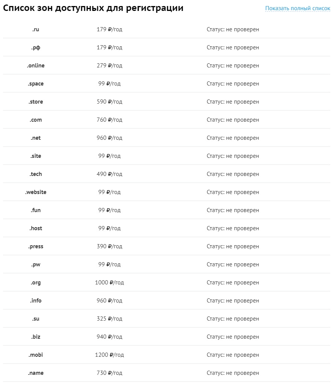The width and height of the screenshot is (334, 385).
Task: Click the 940 ₽/год price for .biz
Action: (x=109, y=337)
